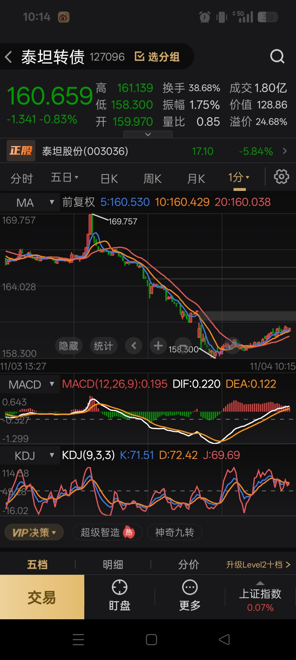
Task: Select the 神奇九转 indicator chip
Action: click(x=174, y=532)
